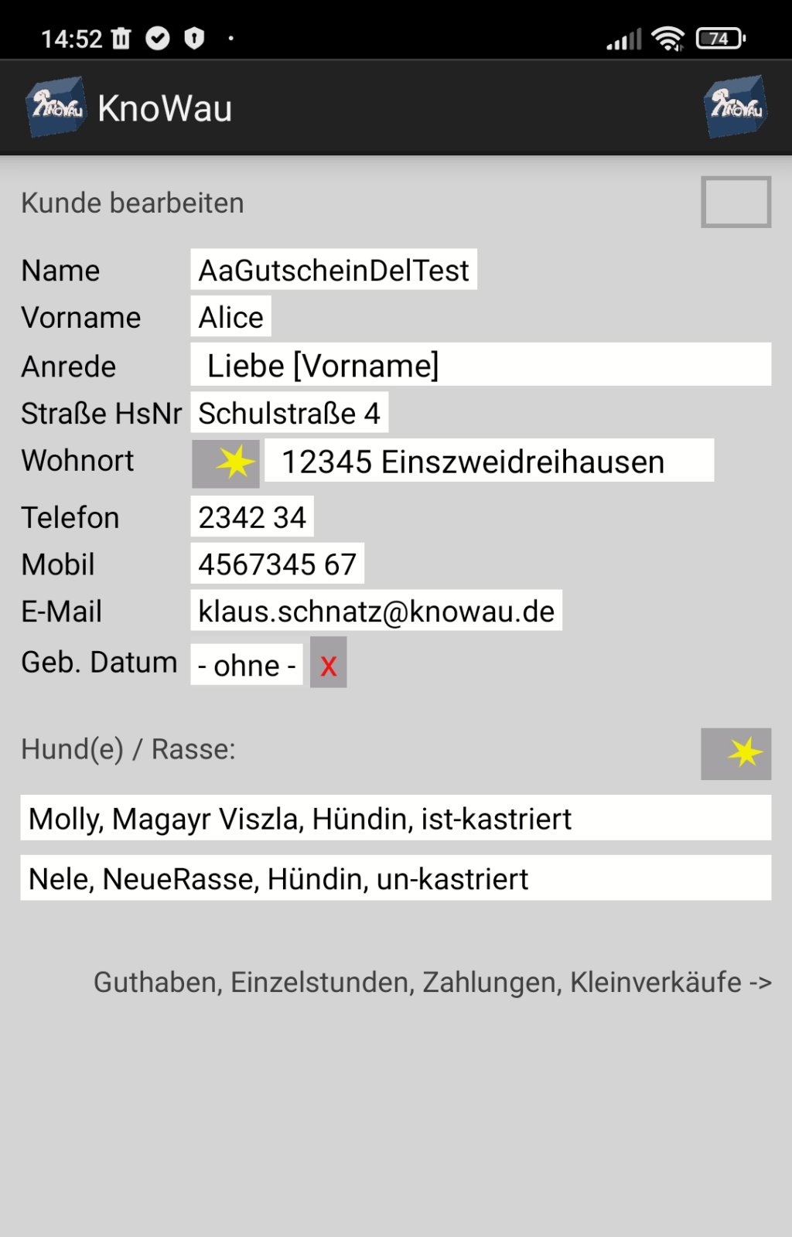
Task: Tap the Wi-Fi status bar icon
Action: [x=667, y=38]
